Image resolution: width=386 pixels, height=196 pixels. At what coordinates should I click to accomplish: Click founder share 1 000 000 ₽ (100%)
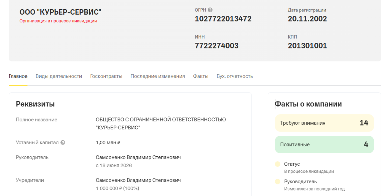pos(117,188)
